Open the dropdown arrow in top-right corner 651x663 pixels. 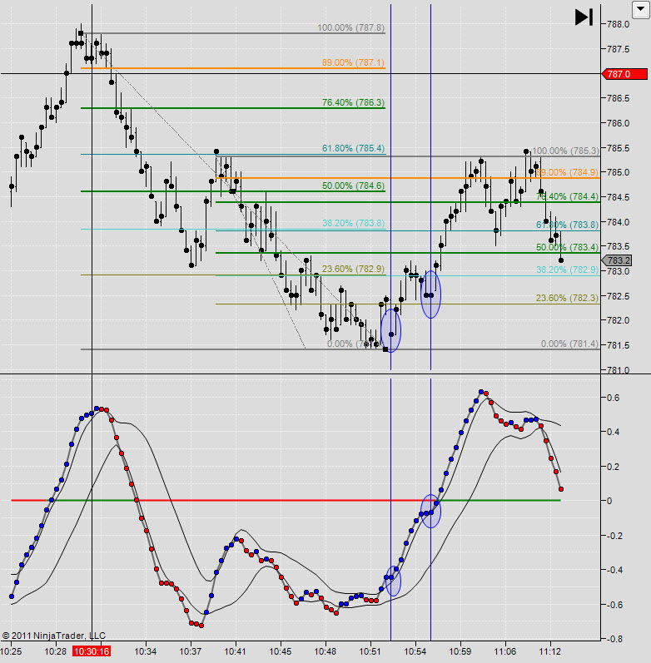click(641, 9)
